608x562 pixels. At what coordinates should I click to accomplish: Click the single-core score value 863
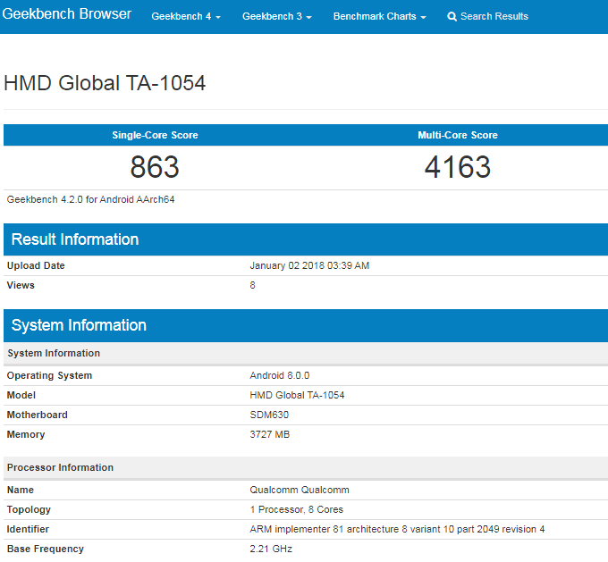pos(155,167)
